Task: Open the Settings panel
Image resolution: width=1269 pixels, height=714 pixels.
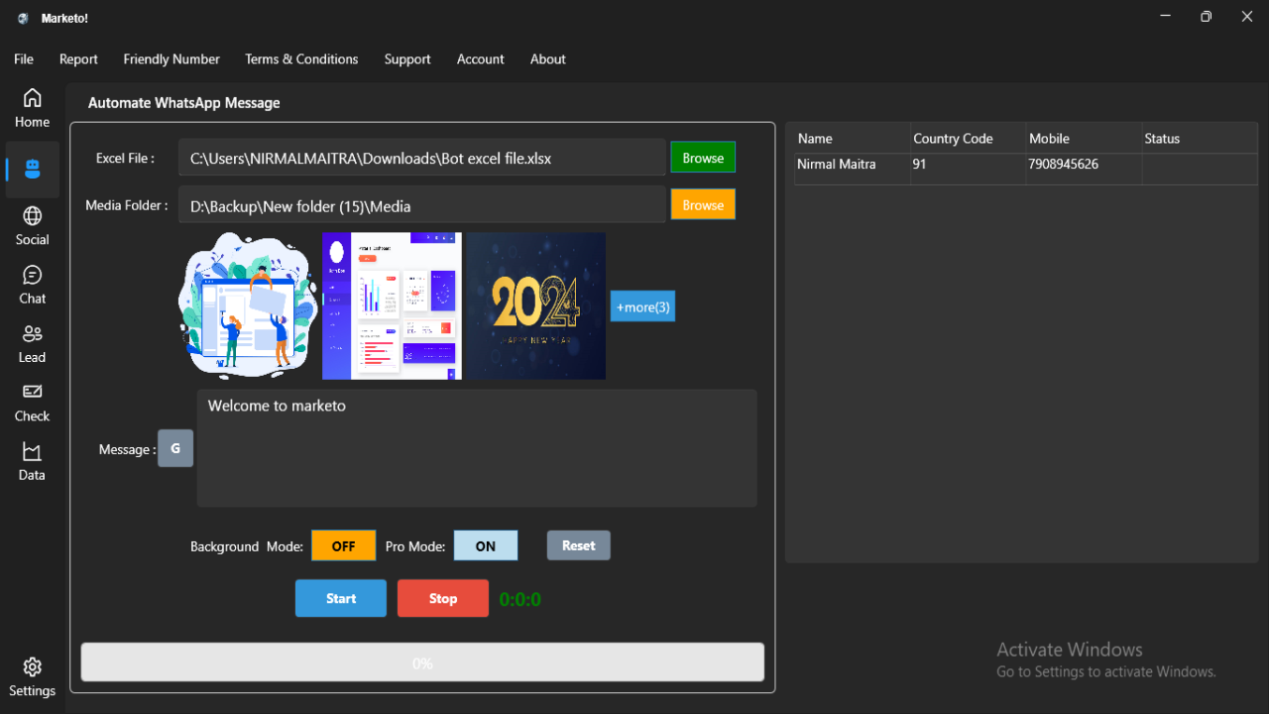Action: (x=32, y=675)
